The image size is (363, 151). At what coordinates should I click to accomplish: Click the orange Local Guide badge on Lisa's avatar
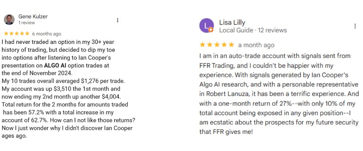(211, 30)
